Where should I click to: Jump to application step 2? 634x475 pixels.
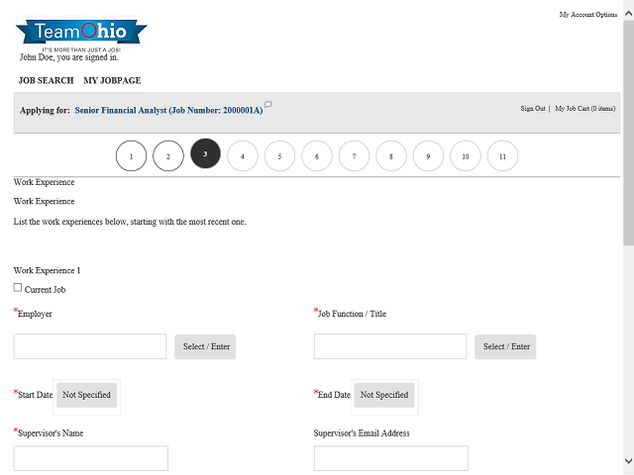pyautogui.click(x=168, y=156)
